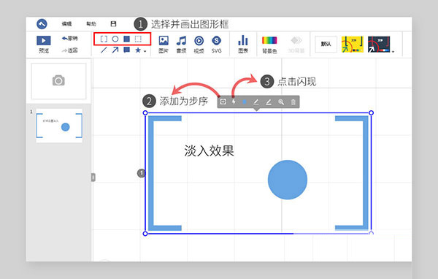Select the star shape tool
This screenshot has height=279, width=438.
point(138,50)
